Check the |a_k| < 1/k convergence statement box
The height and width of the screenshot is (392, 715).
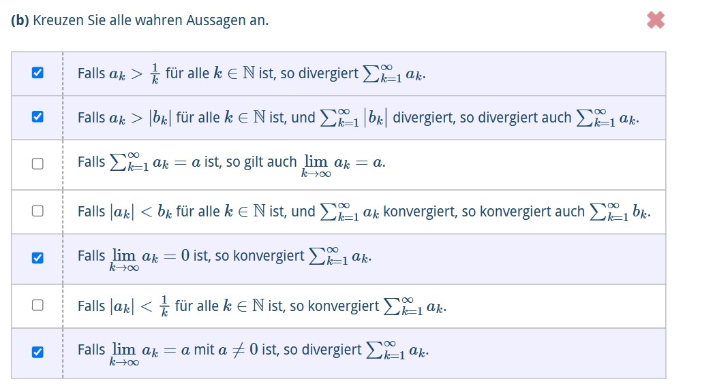[38, 305]
